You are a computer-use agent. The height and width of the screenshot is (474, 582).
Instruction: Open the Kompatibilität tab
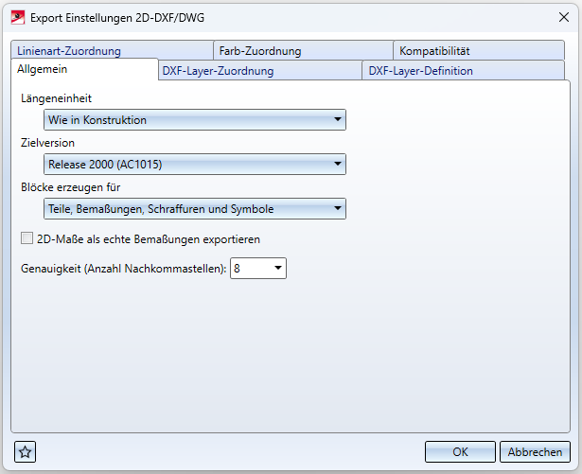(x=479, y=50)
